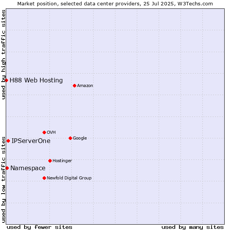Click the Google red data point
Screen dimensions: 230x230
70,138
